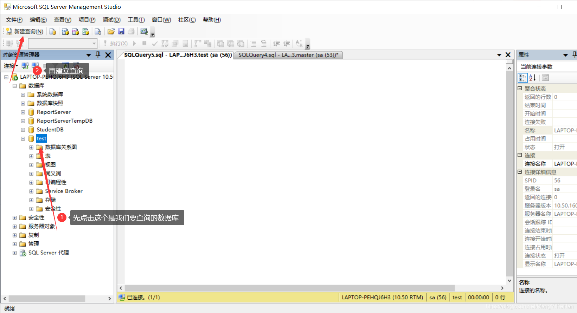577x313 pixels.
Task: Click the 执行 execute query button
Action: point(115,44)
